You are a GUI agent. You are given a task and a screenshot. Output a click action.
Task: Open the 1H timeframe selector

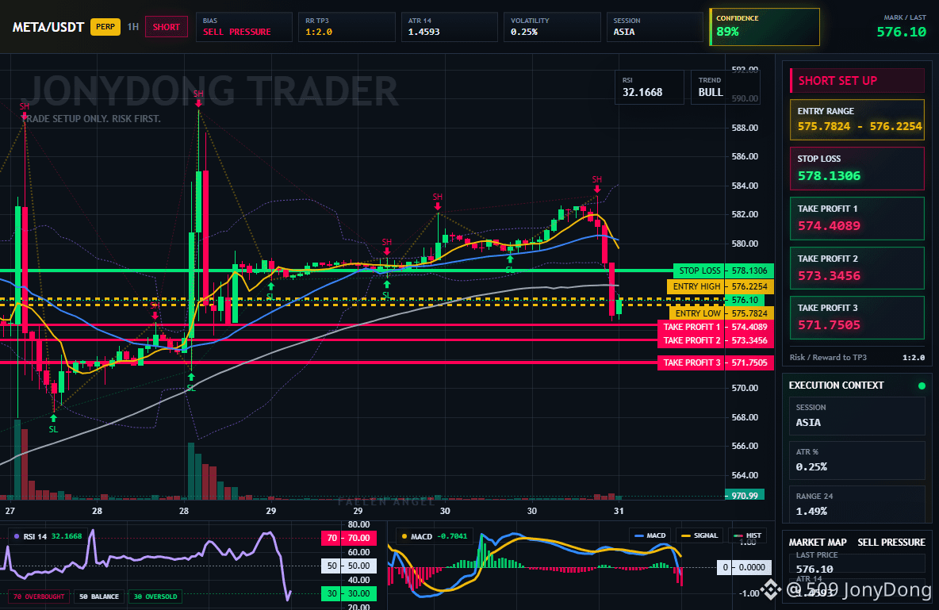[x=133, y=27]
